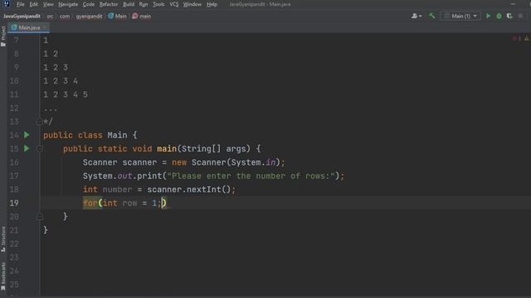Click 'number' variable on line 18

point(117,190)
